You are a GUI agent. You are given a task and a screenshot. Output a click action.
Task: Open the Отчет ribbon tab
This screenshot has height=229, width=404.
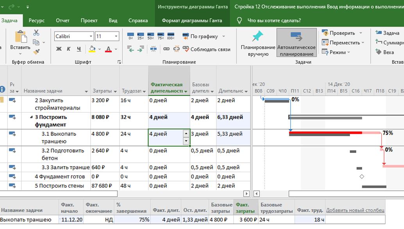coord(63,21)
